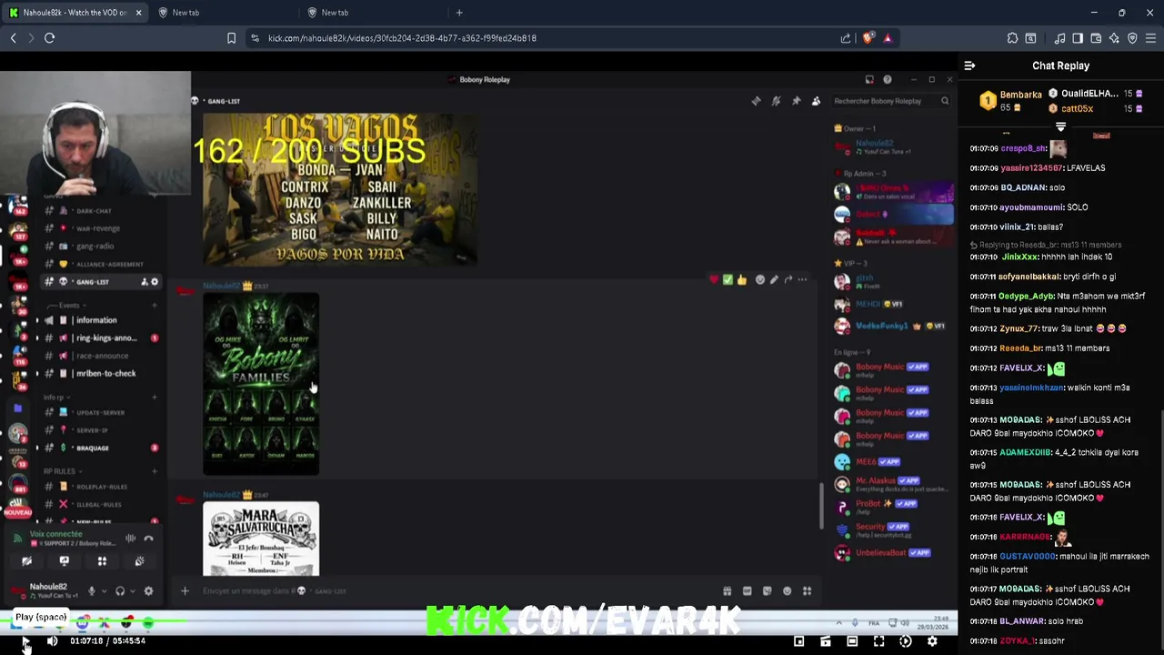Toggle Discord noise suppression icon

(x=130, y=539)
